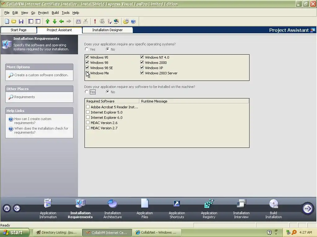The width and height of the screenshot is (317, 237).
Task: Toggle the Windows NT 4.0 checkbox
Action: [x=142, y=57]
